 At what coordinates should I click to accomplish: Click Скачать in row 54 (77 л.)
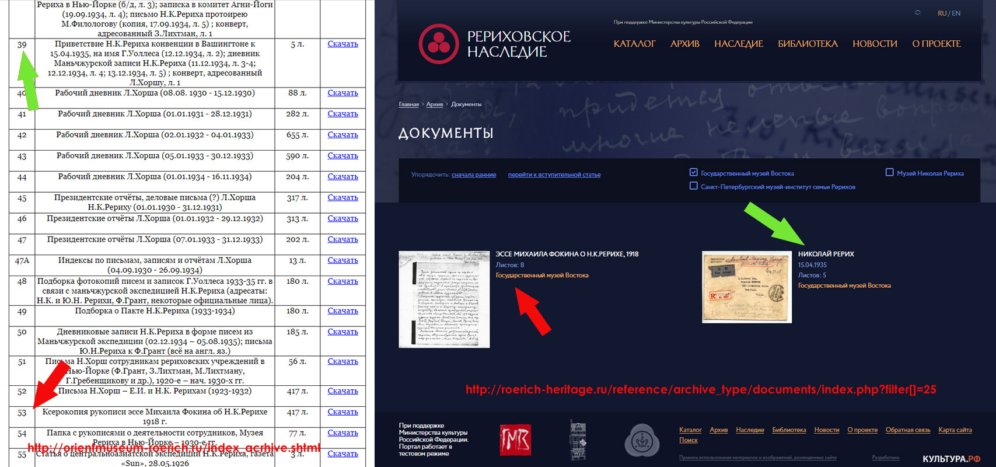click(x=343, y=433)
